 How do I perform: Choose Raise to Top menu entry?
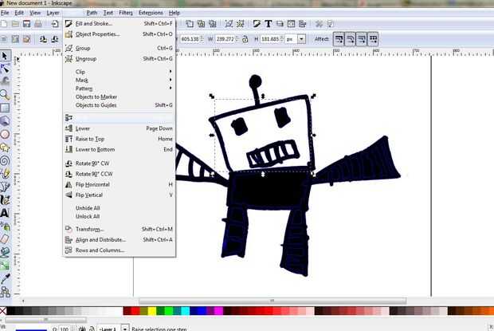(119, 139)
